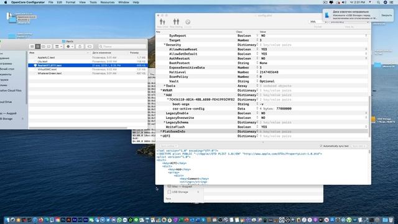Image resolution: width=398 pixels, height=224 pixels.
Task: Open the OpenCore Configurator app menu
Action: pyautogui.click(x=28, y=2)
